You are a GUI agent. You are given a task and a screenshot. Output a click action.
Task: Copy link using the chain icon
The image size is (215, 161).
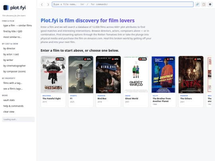[x=197, y=4]
